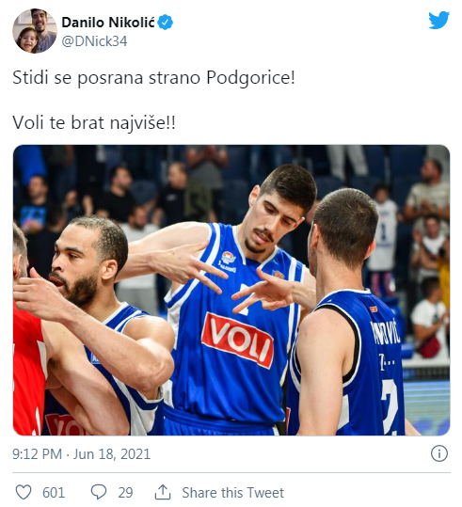Click the VOLI sponsor logo on jersey
Image resolution: width=462 pixels, height=507 pixels.
(x=237, y=341)
